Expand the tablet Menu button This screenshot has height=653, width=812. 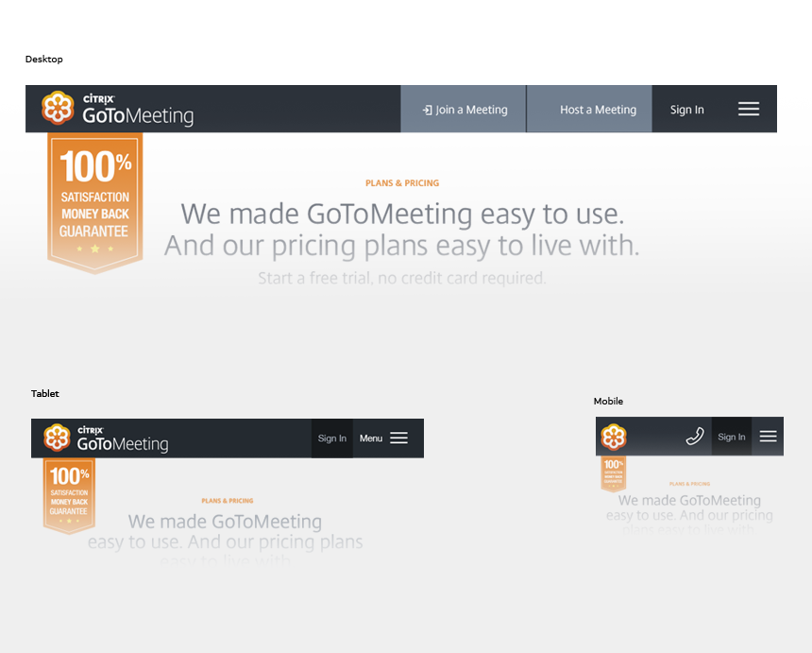pos(383,438)
